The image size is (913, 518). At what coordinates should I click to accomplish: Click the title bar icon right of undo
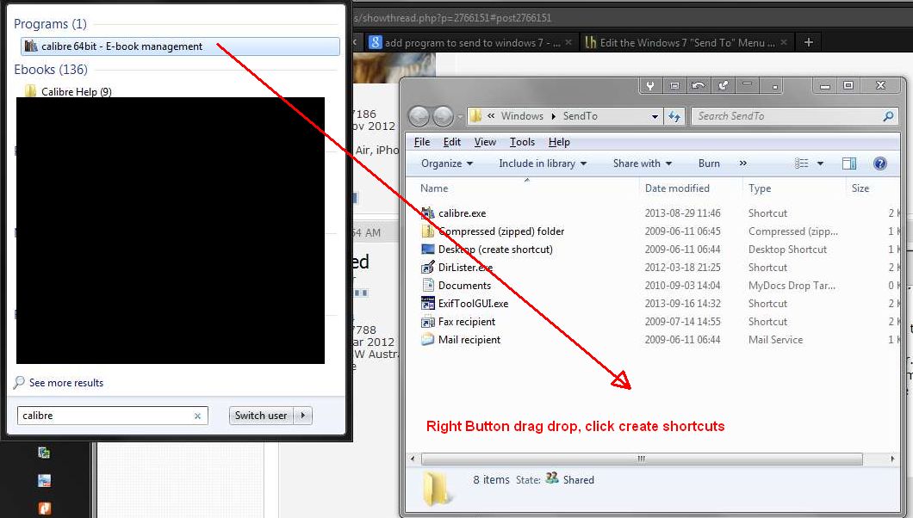[723, 85]
